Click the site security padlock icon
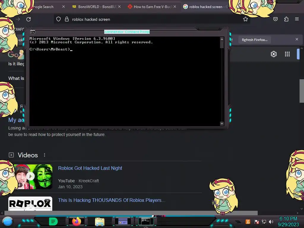Viewport: 304px width, 228px height. [x=67, y=19]
